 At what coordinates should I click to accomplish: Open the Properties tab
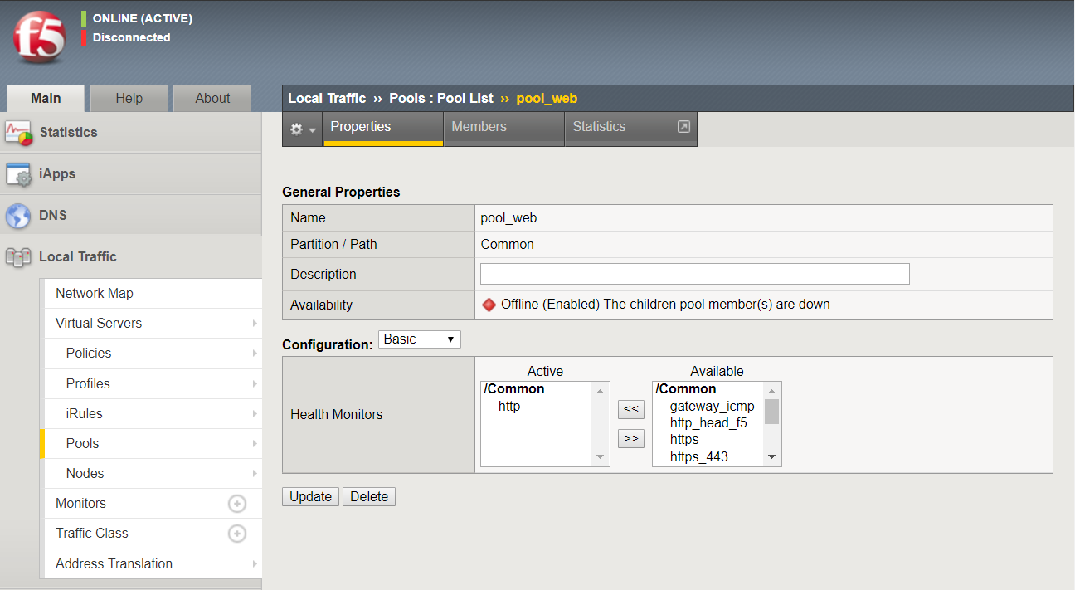tap(383, 128)
